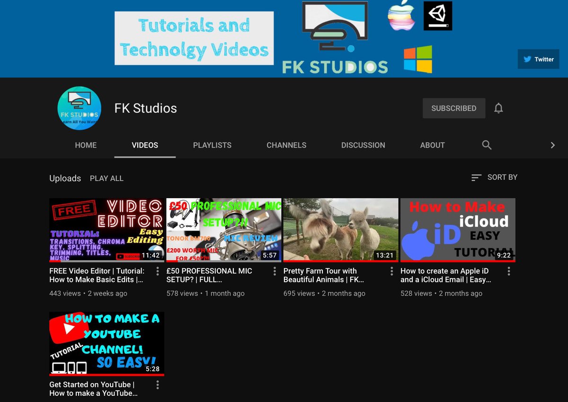Open the SORT BY filter icon
This screenshot has width=568, height=402.
[476, 177]
